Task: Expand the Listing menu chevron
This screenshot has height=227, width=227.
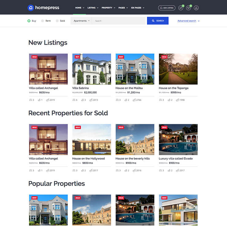Action: click(x=98, y=8)
